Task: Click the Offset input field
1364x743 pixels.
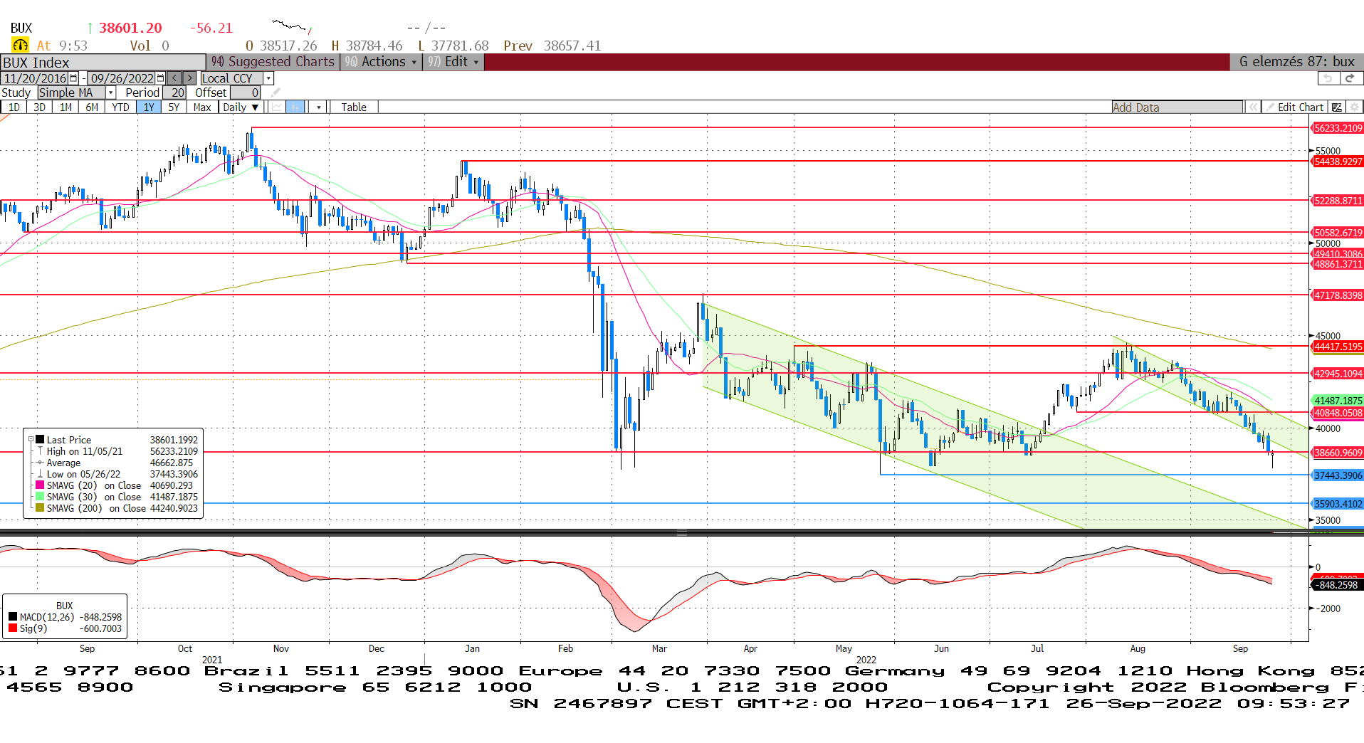Action: (246, 93)
